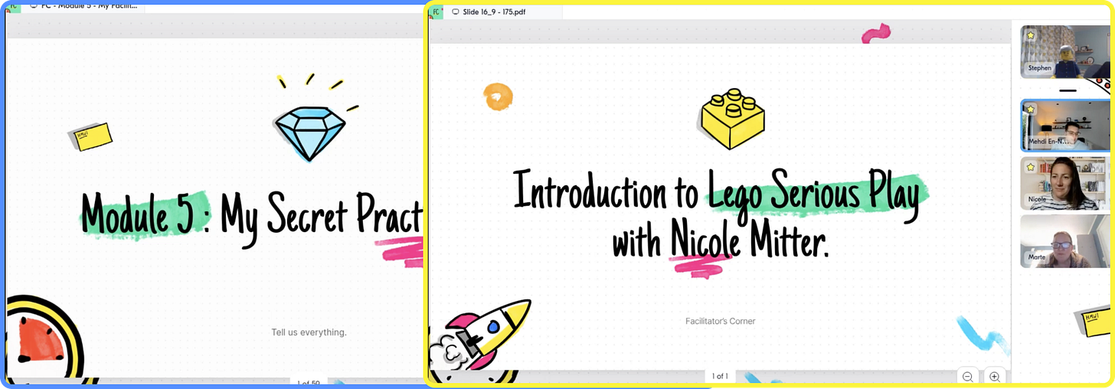1115x389 pixels.
Task: Zoom in on the Slide 16_9 PDF
Action: click(x=994, y=376)
